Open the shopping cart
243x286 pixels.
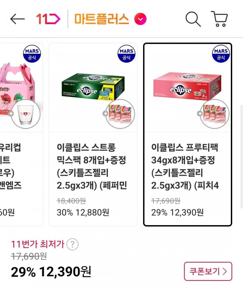coord(219,19)
